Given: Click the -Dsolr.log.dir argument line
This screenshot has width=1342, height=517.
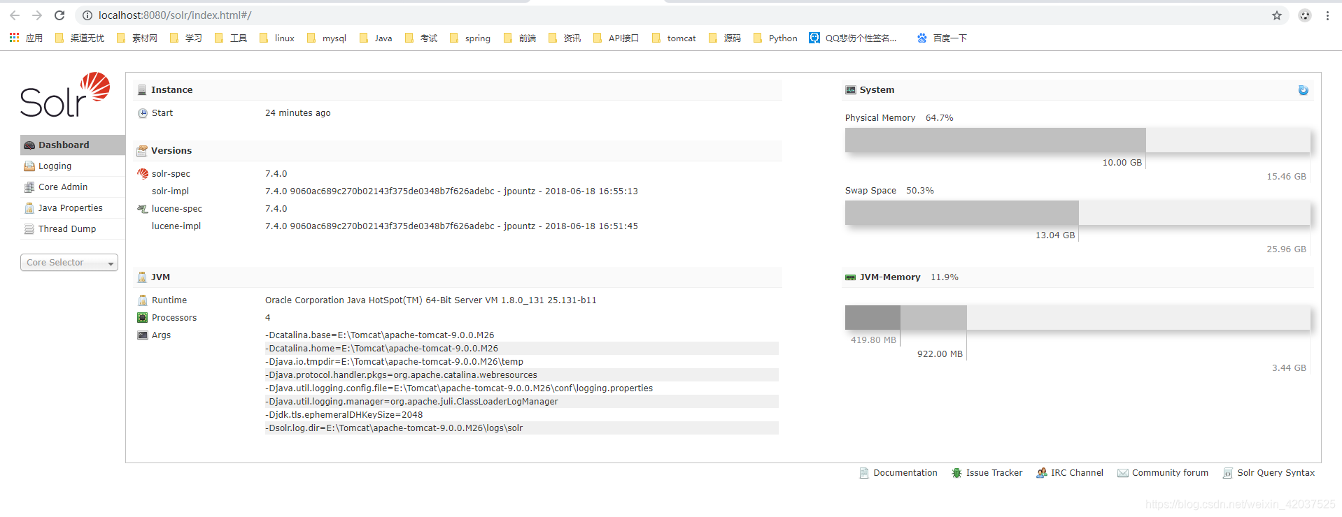Looking at the screenshot, I should pos(521,428).
